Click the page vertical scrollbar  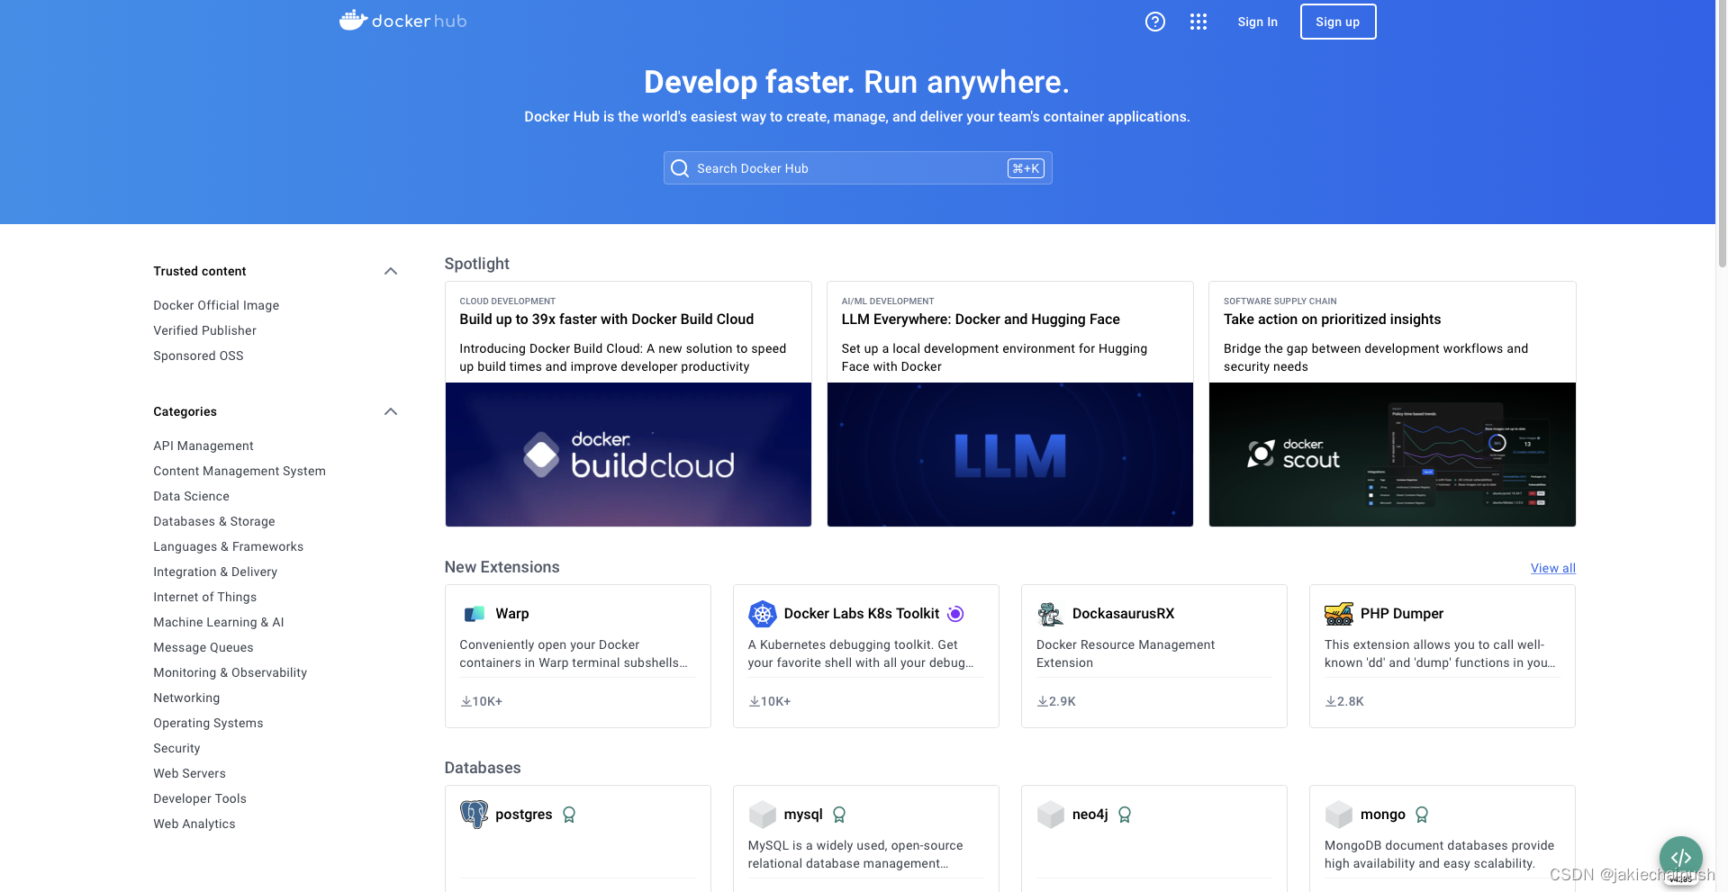click(x=1722, y=135)
